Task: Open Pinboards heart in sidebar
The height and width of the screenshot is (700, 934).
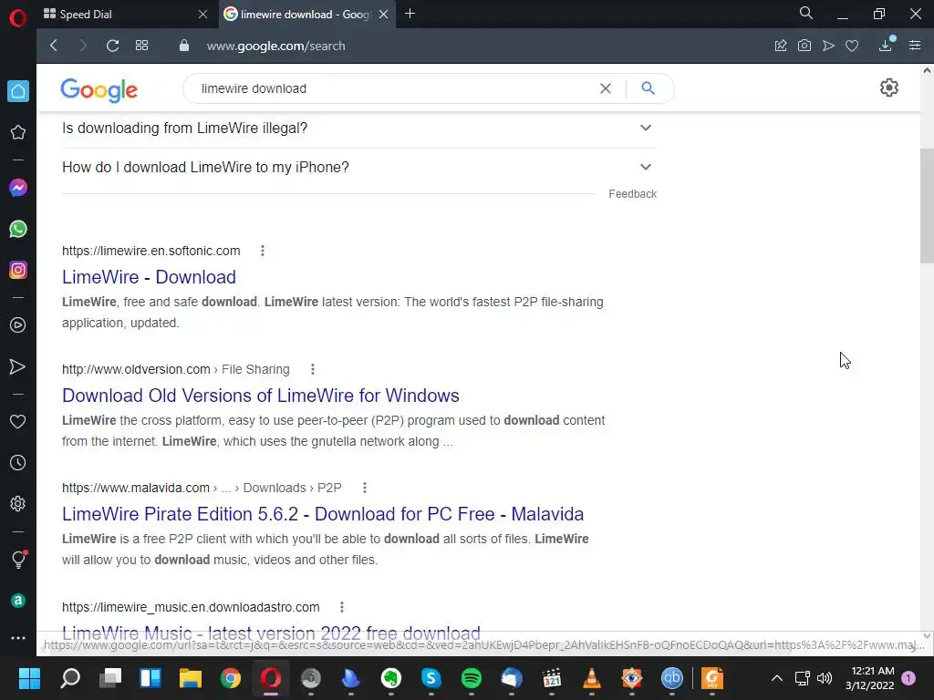Action: pyautogui.click(x=18, y=421)
